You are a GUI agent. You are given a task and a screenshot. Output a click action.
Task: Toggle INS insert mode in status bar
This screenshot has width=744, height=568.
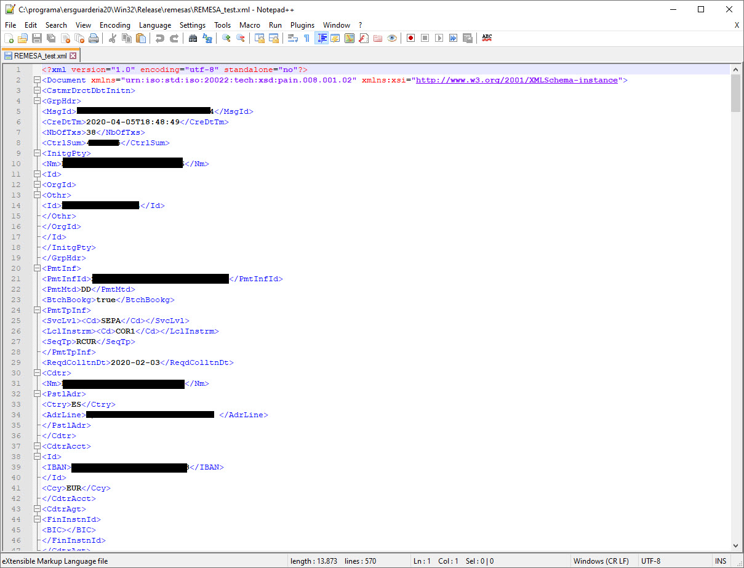click(720, 561)
